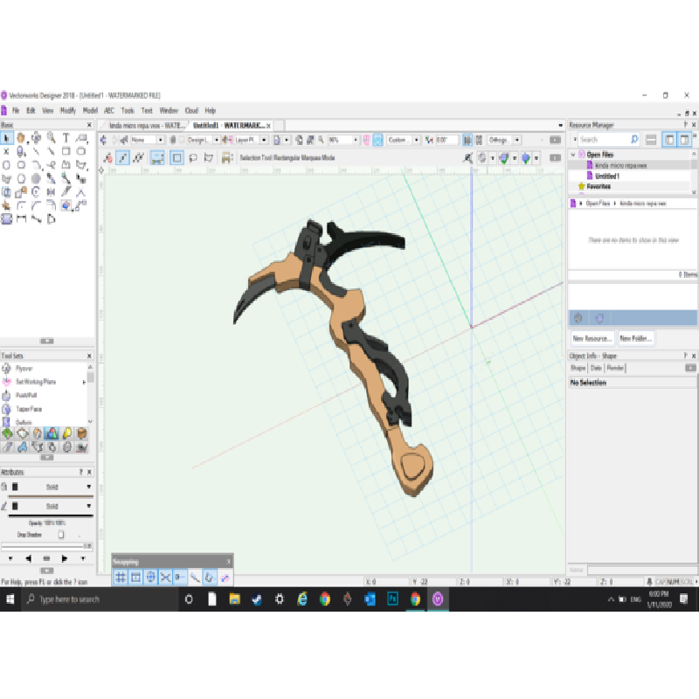The width and height of the screenshot is (699, 699).
Task: Open the pen style Solid dropdown
Action: point(52,506)
